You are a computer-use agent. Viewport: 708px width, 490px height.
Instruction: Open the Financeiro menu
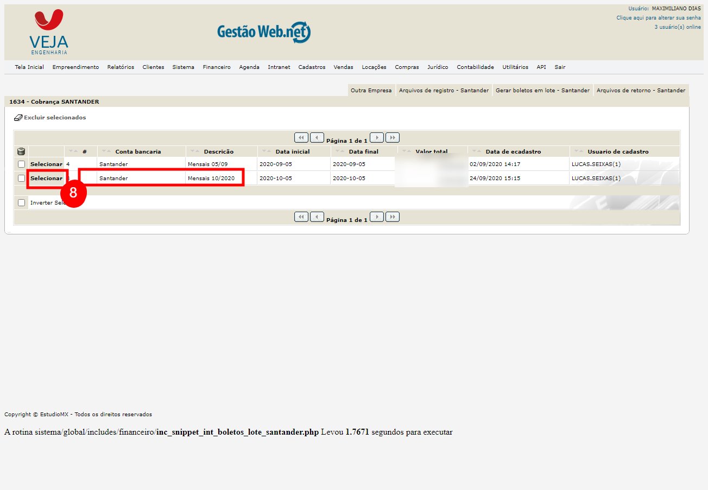217,67
